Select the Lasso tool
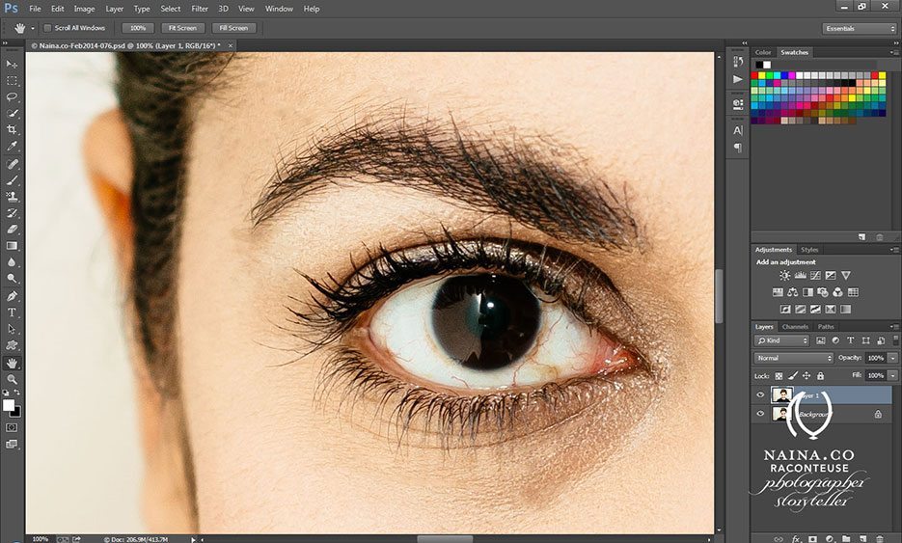Image resolution: width=902 pixels, height=543 pixels. pos(12,97)
